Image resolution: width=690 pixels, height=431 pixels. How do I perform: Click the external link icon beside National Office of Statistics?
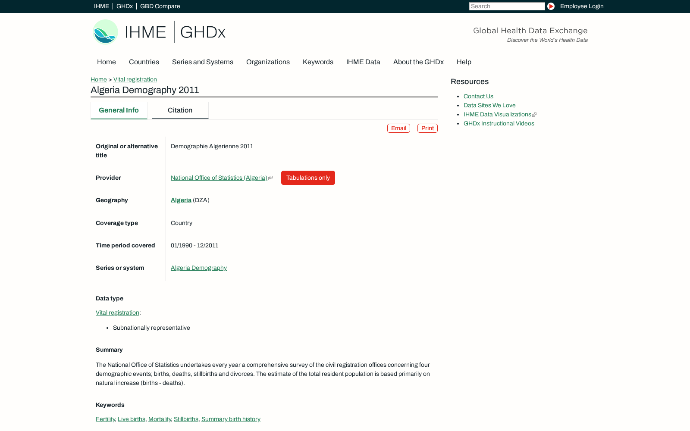tap(270, 178)
